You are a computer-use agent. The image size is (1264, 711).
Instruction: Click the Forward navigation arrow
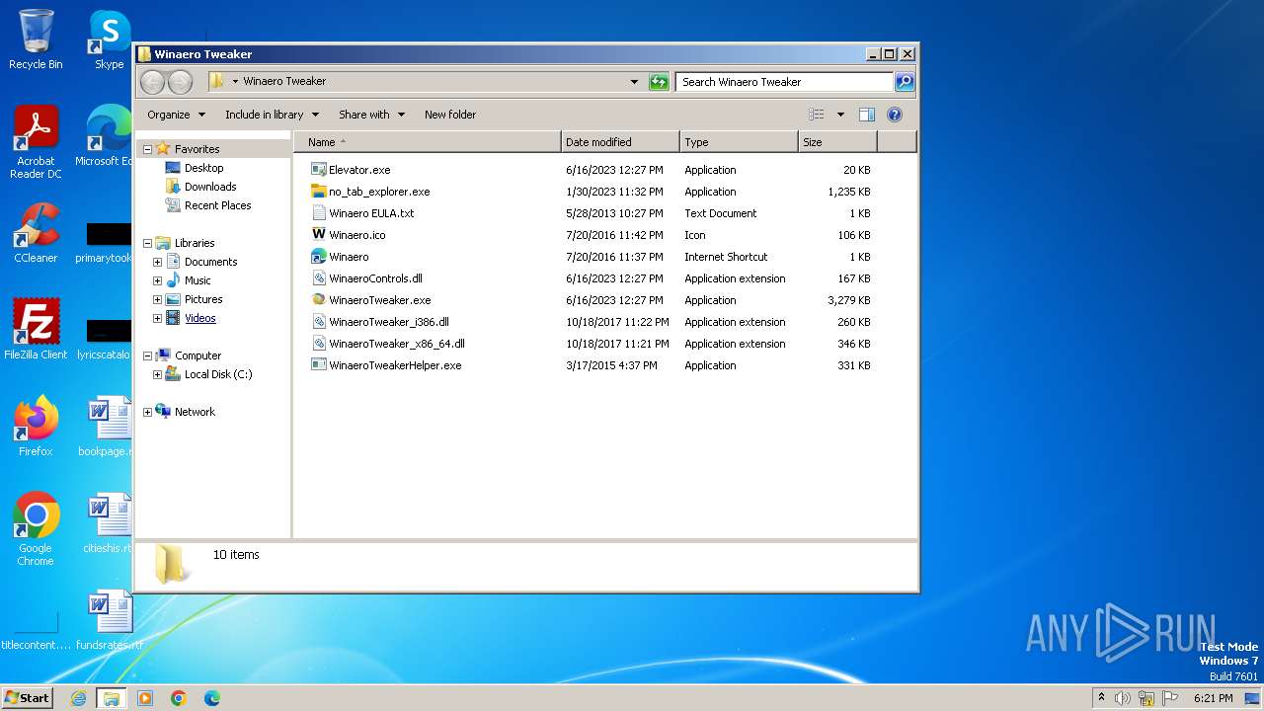180,82
